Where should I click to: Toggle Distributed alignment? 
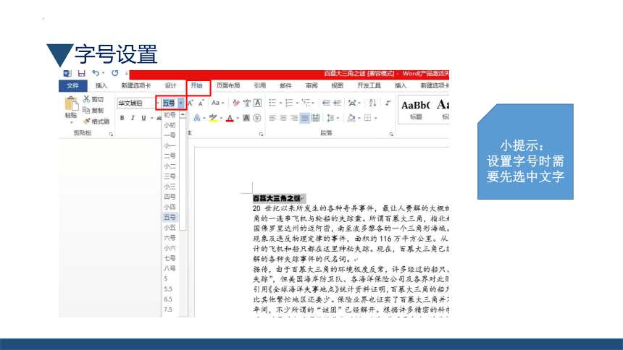[x=315, y=118]
